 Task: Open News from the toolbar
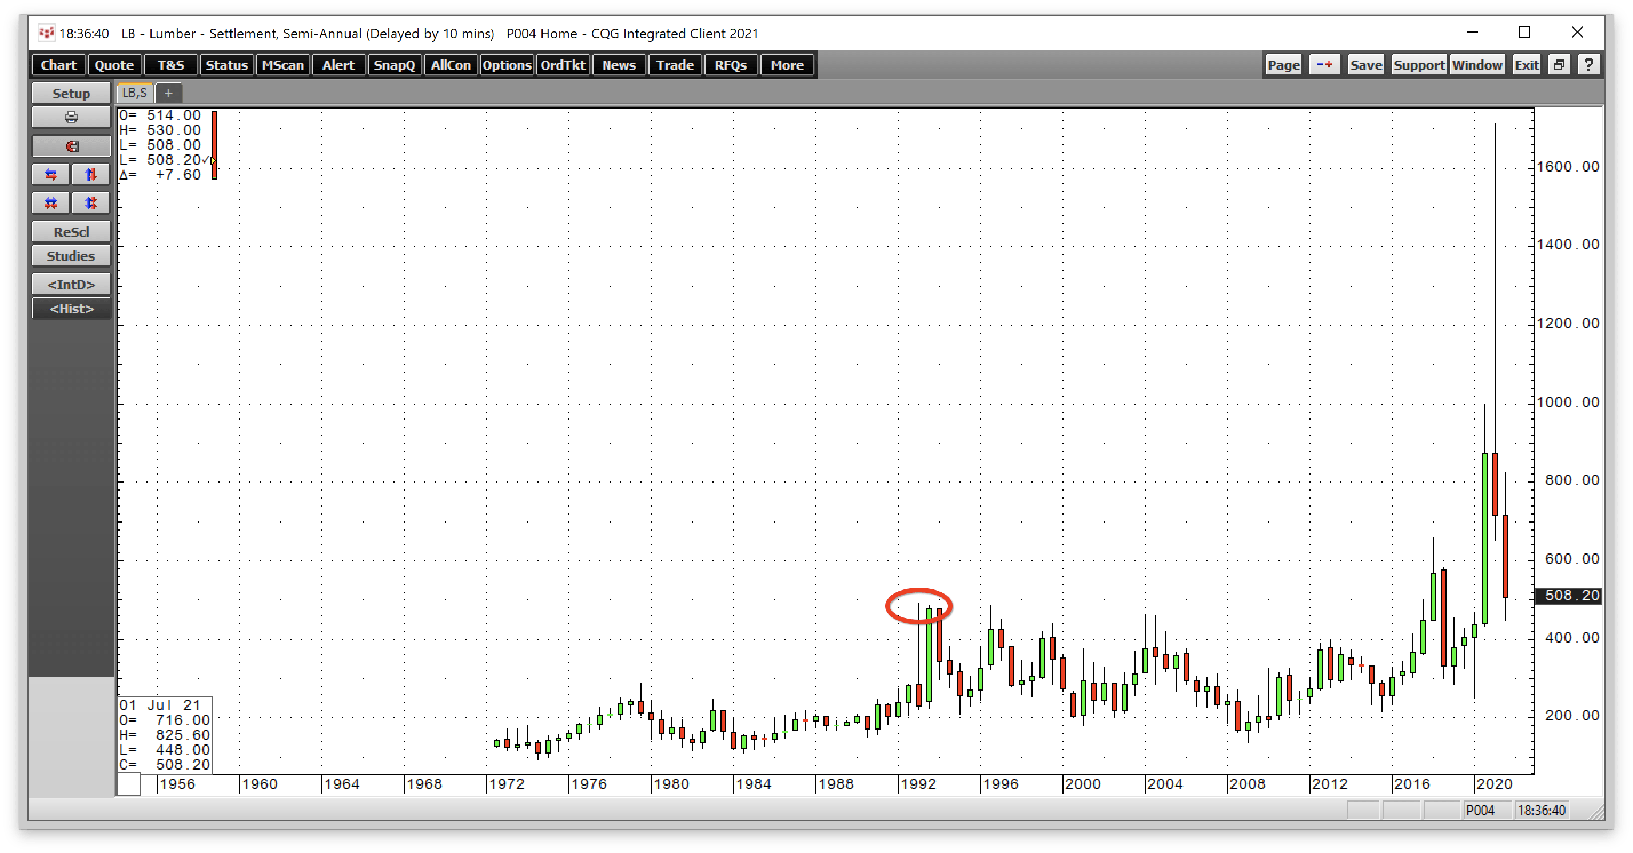(619, 65)
